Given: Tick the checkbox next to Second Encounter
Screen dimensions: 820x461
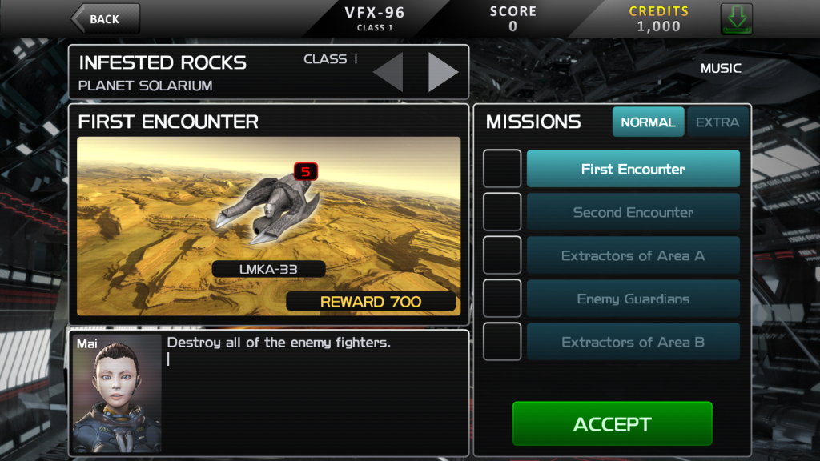Looking at the screenshot, I should click(502, 211).
